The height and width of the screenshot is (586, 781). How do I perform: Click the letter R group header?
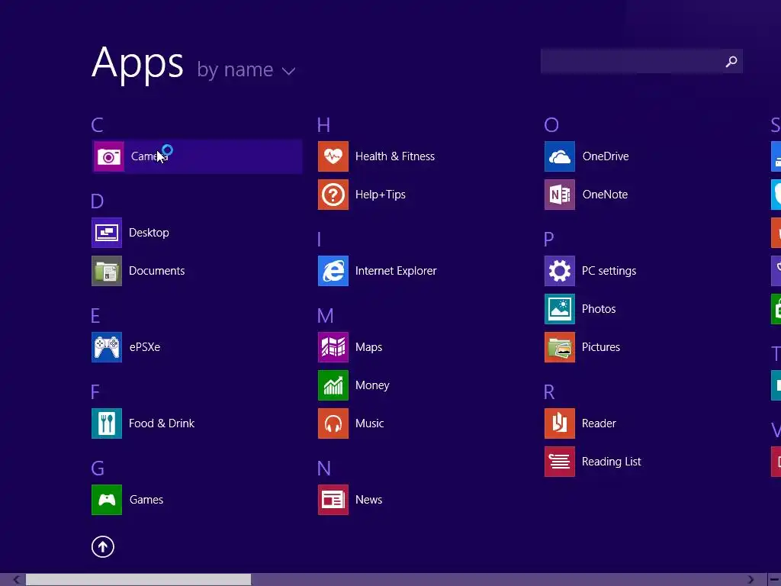click(x=549, y=392)
